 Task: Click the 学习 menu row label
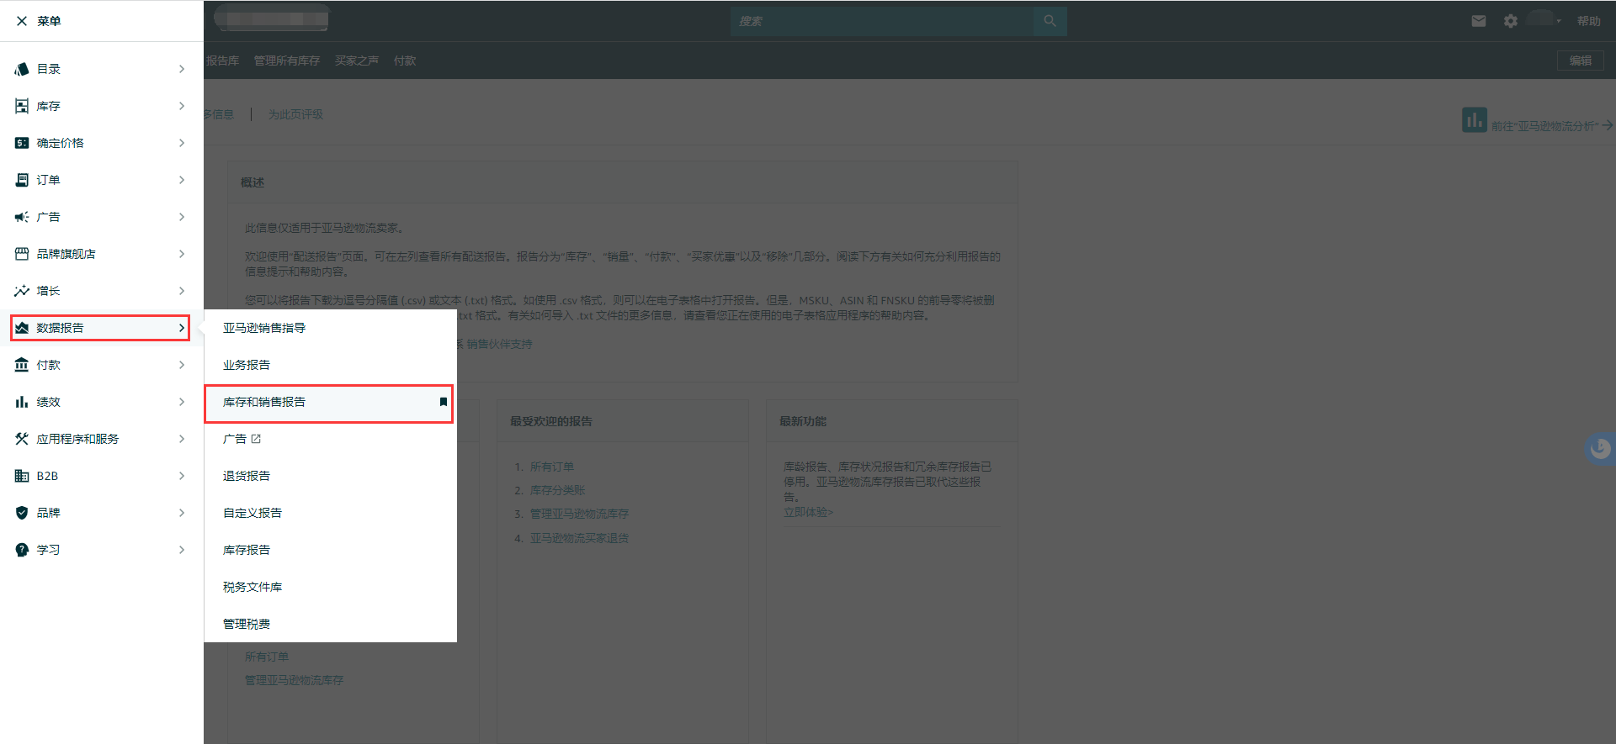click(x=48, y=550)
